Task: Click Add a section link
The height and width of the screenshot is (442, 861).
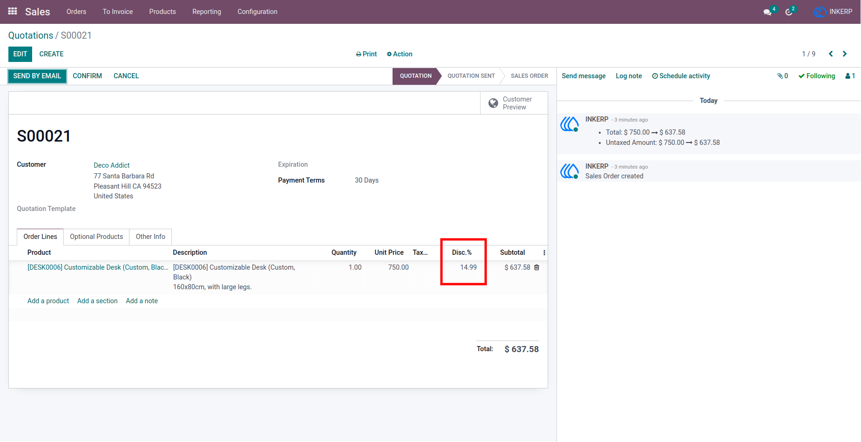Action: (97, 301)
